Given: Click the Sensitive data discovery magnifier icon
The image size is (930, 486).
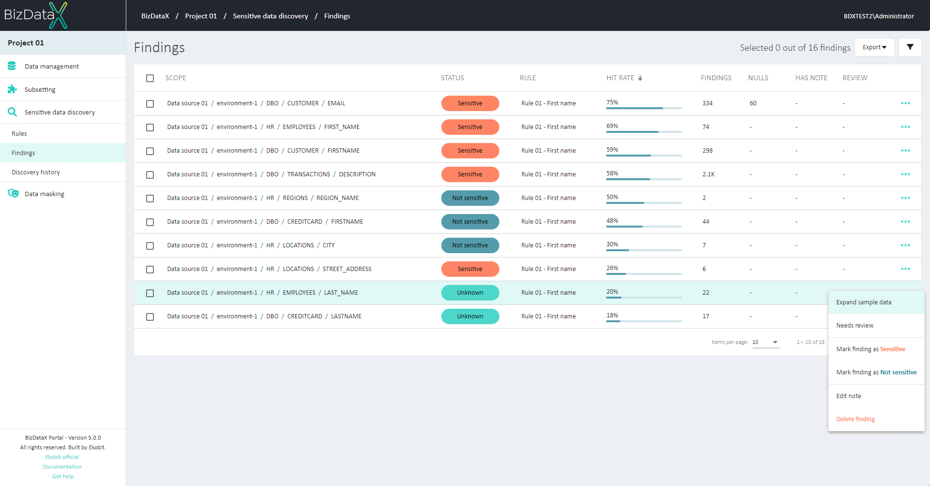Looking at the screenshot, I should tap(12, 112).
